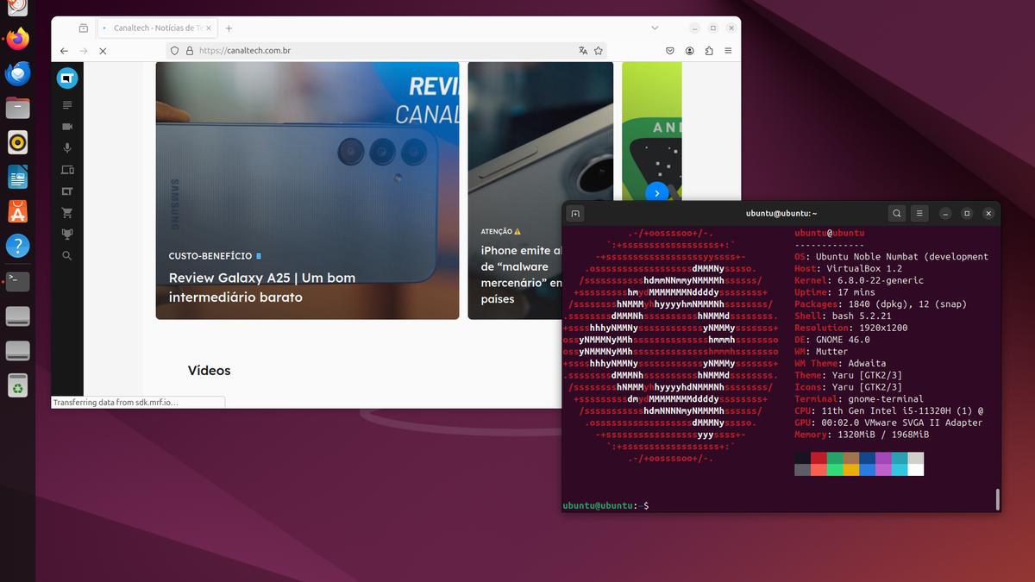Open the Firefox hamburger application menu
Image resolution: width=1035 pixels, height=582 pixels.
pos(729,51)
